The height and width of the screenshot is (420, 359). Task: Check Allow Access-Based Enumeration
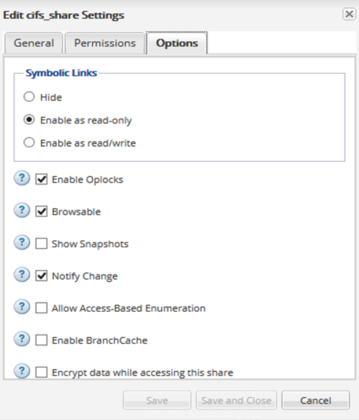click(x=41, y=308)
